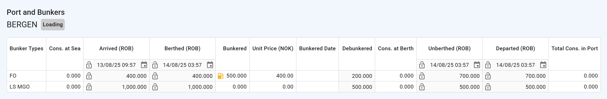Click the Loading status badge

pos(53,24)
